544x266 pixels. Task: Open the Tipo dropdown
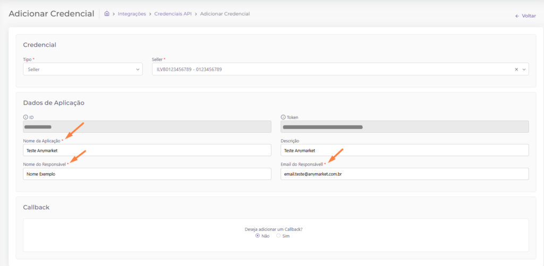click(x=82, y=69)
